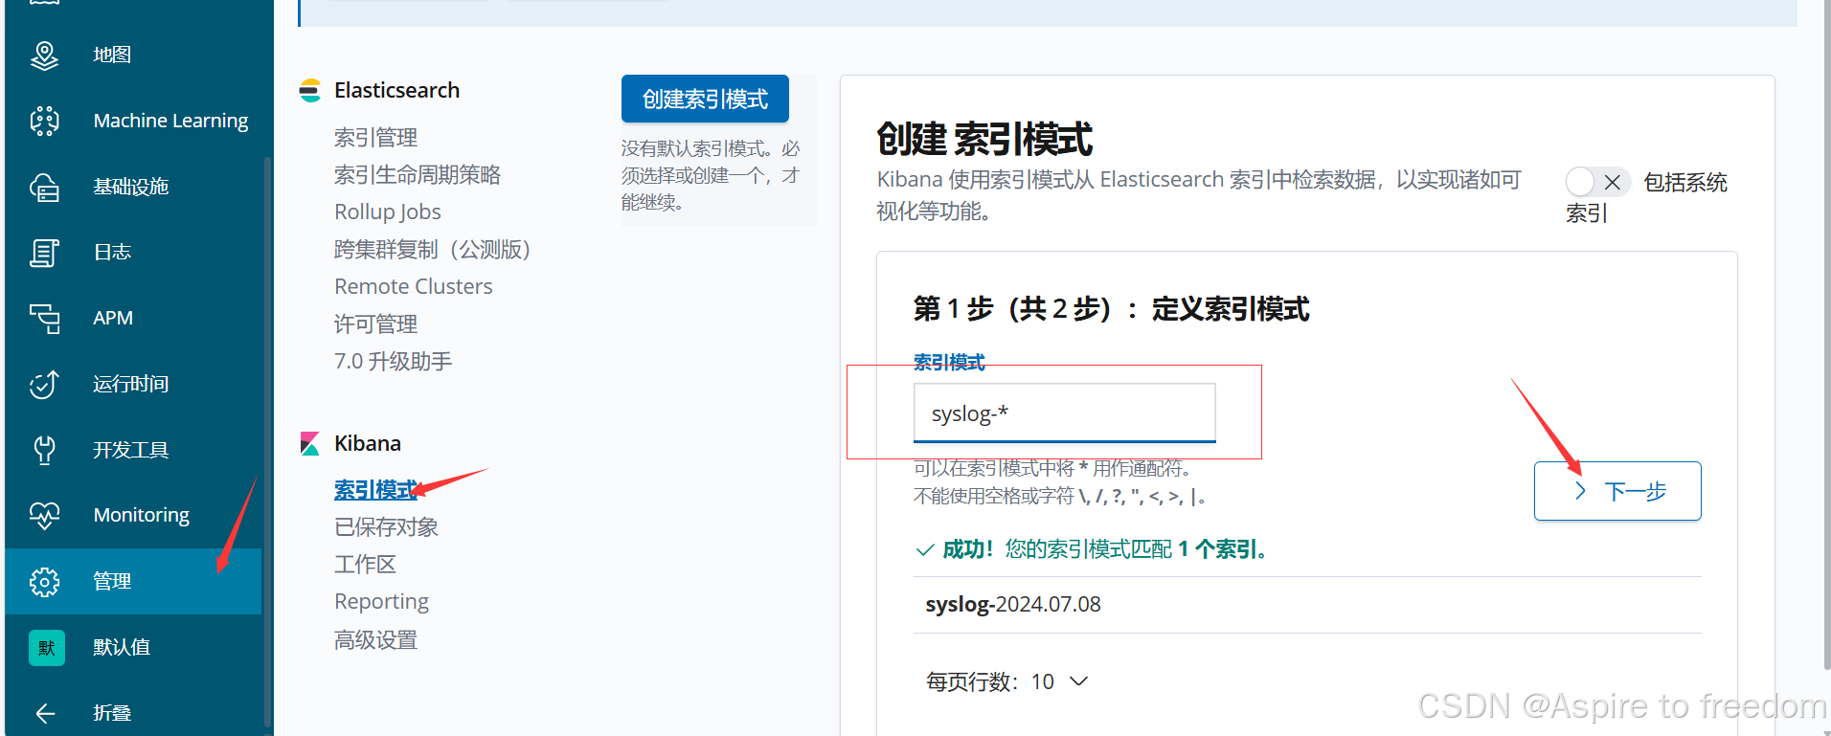This screenshot has height=736, width=1831.
Task: Click the sidebar vertical scrollbar
Action: [267, 440]
